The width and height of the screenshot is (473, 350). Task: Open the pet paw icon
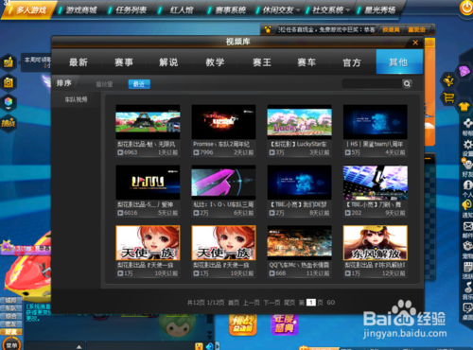click(467, 246)
